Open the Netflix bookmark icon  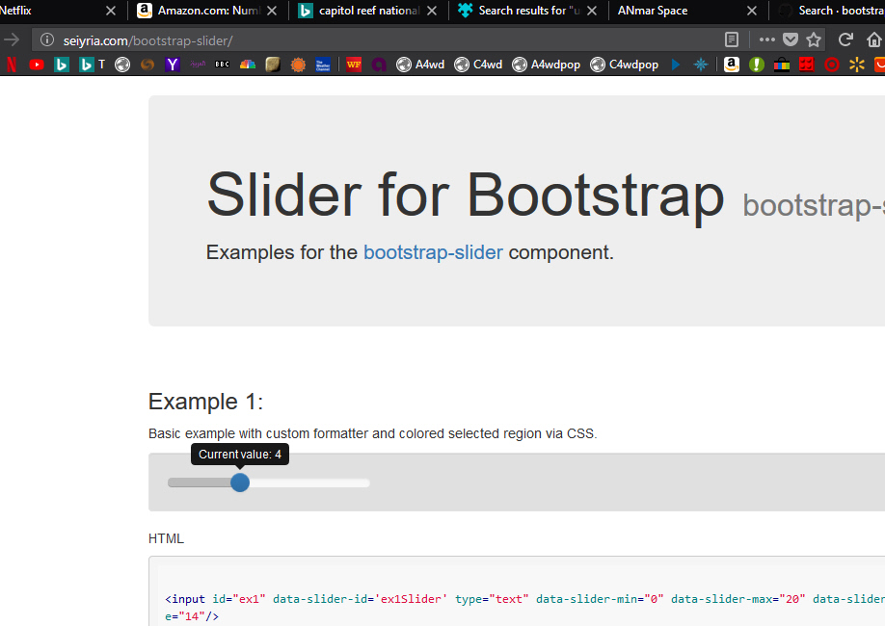click(x=12, y=65)
